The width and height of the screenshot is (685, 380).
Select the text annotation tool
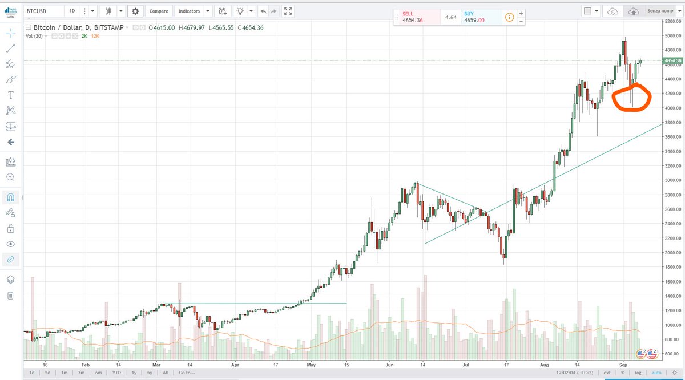10,95
